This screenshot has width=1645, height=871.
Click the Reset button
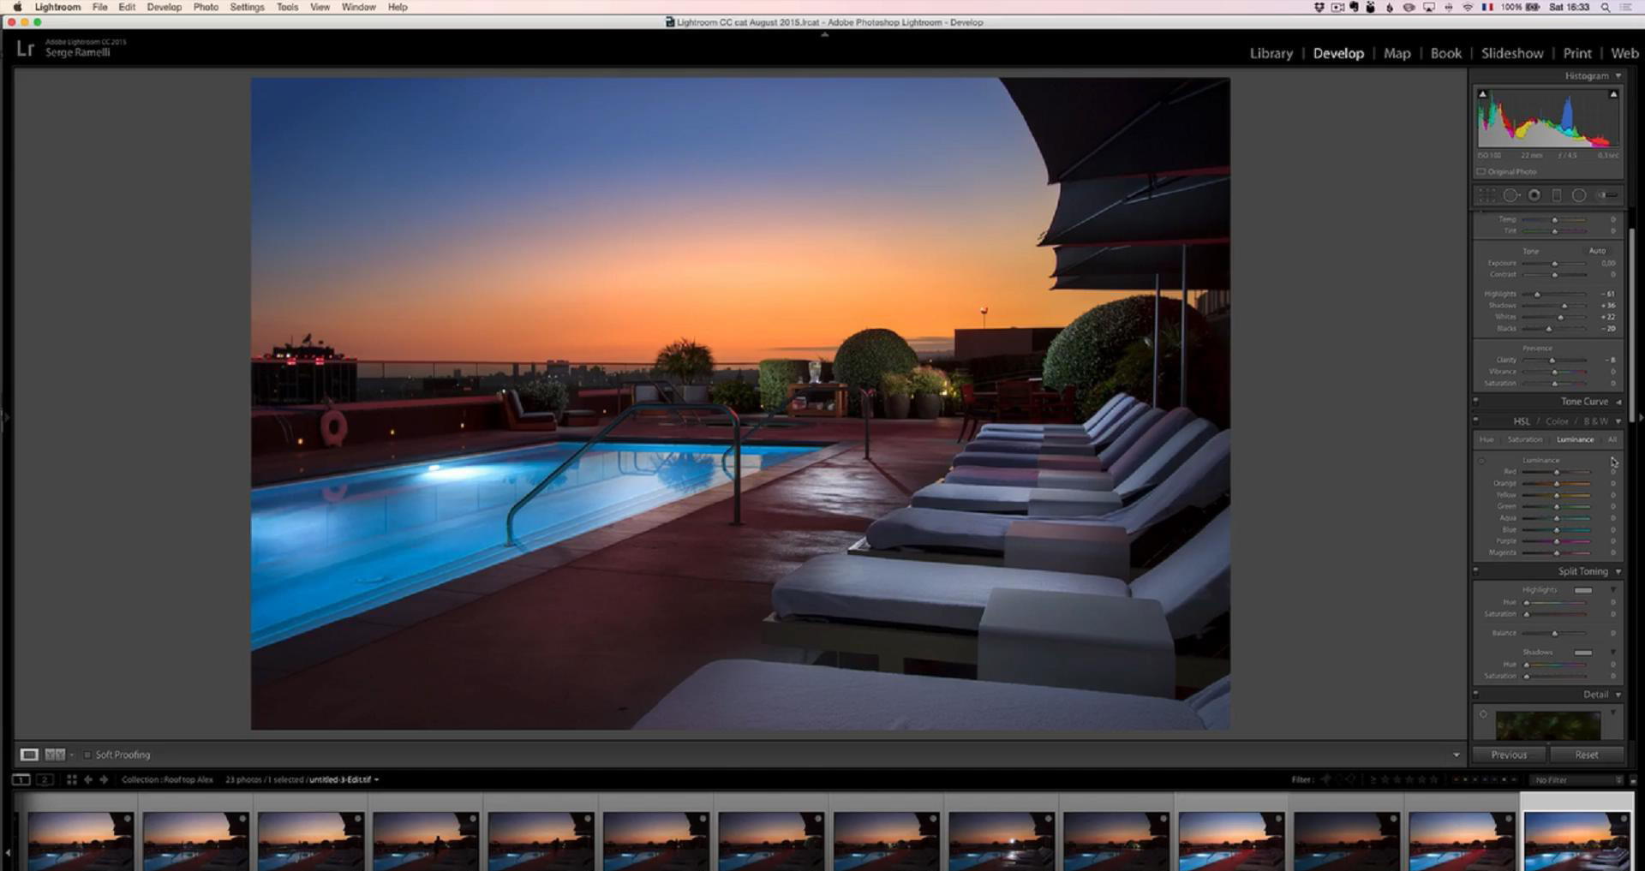(x=1586, y=755)
